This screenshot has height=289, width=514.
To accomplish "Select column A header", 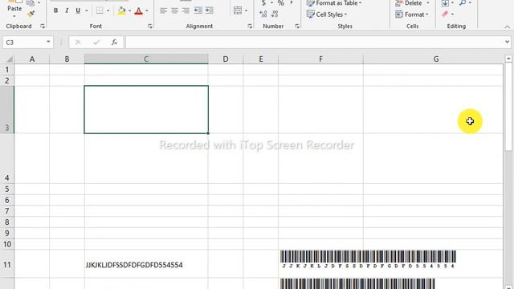I will (x=32, y=59).
